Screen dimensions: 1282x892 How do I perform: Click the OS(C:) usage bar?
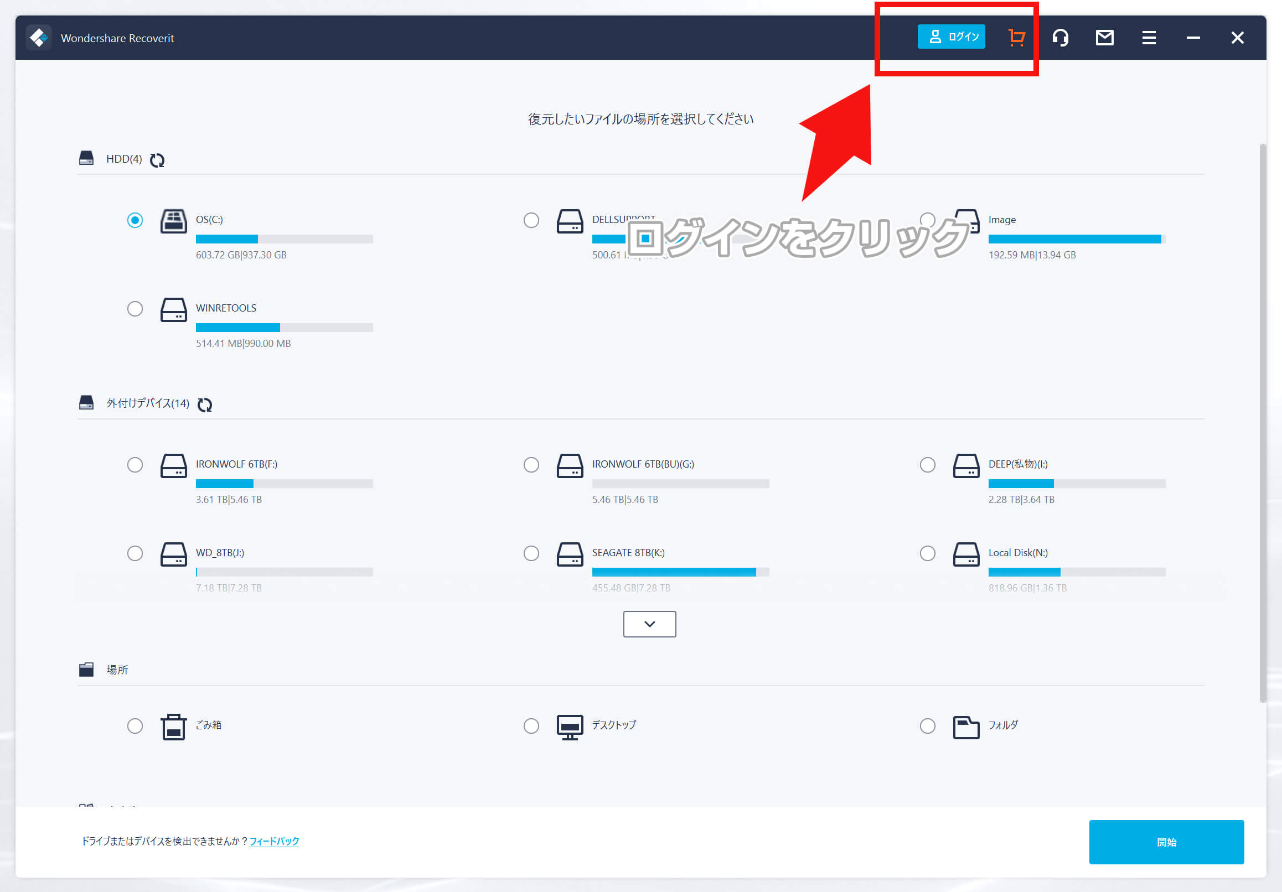(x=284, y=240)
